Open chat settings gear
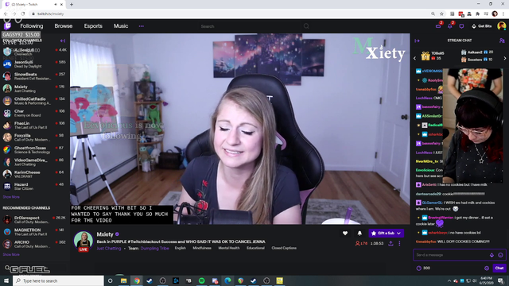This screenshot has height=286, width=509. pyautogui.click(x=487, y=269)
